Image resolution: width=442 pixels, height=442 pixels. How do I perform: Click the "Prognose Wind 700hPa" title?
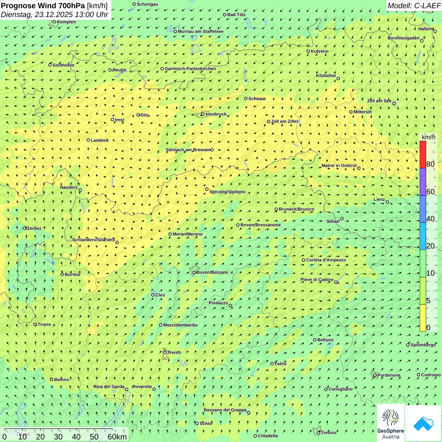[x=43, y=6]
